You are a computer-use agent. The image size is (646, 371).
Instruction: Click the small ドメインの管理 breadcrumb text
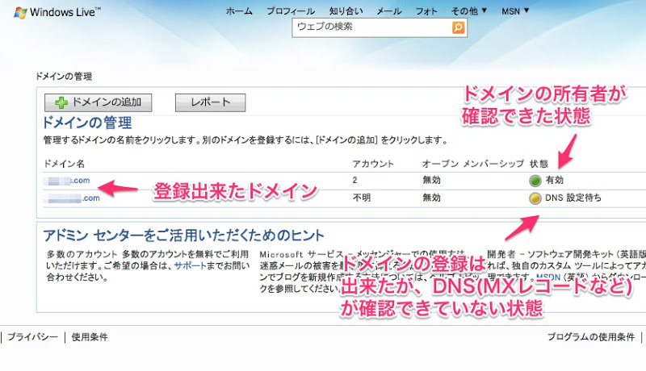point(64,76)
